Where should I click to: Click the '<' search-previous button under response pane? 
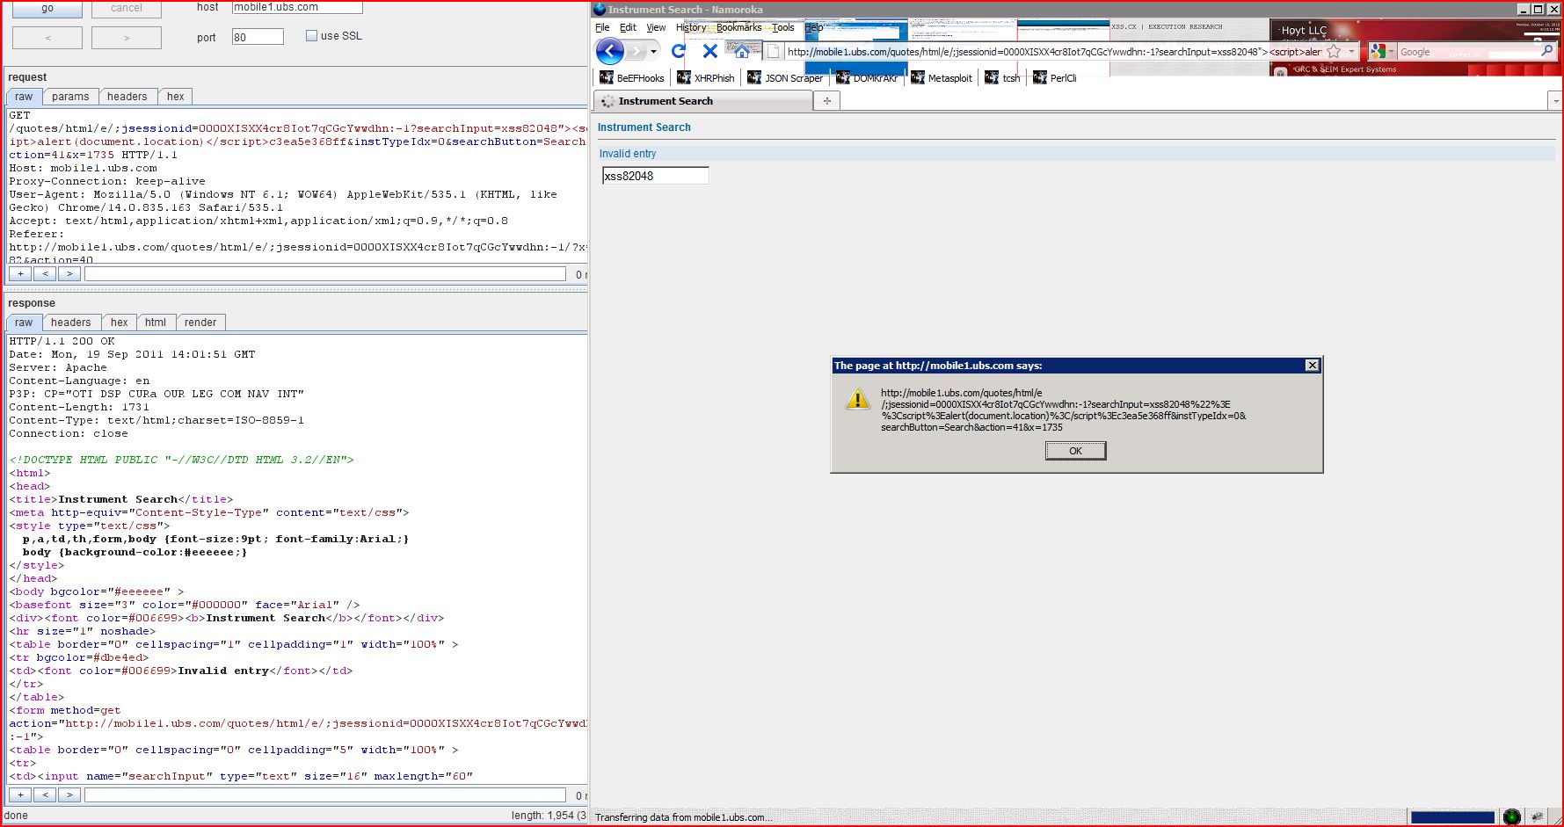(45, 795)
